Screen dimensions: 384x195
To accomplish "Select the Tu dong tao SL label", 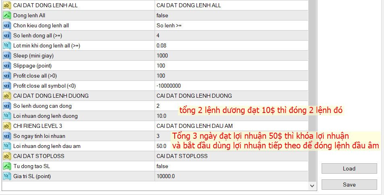I will (x=31, y=166).
